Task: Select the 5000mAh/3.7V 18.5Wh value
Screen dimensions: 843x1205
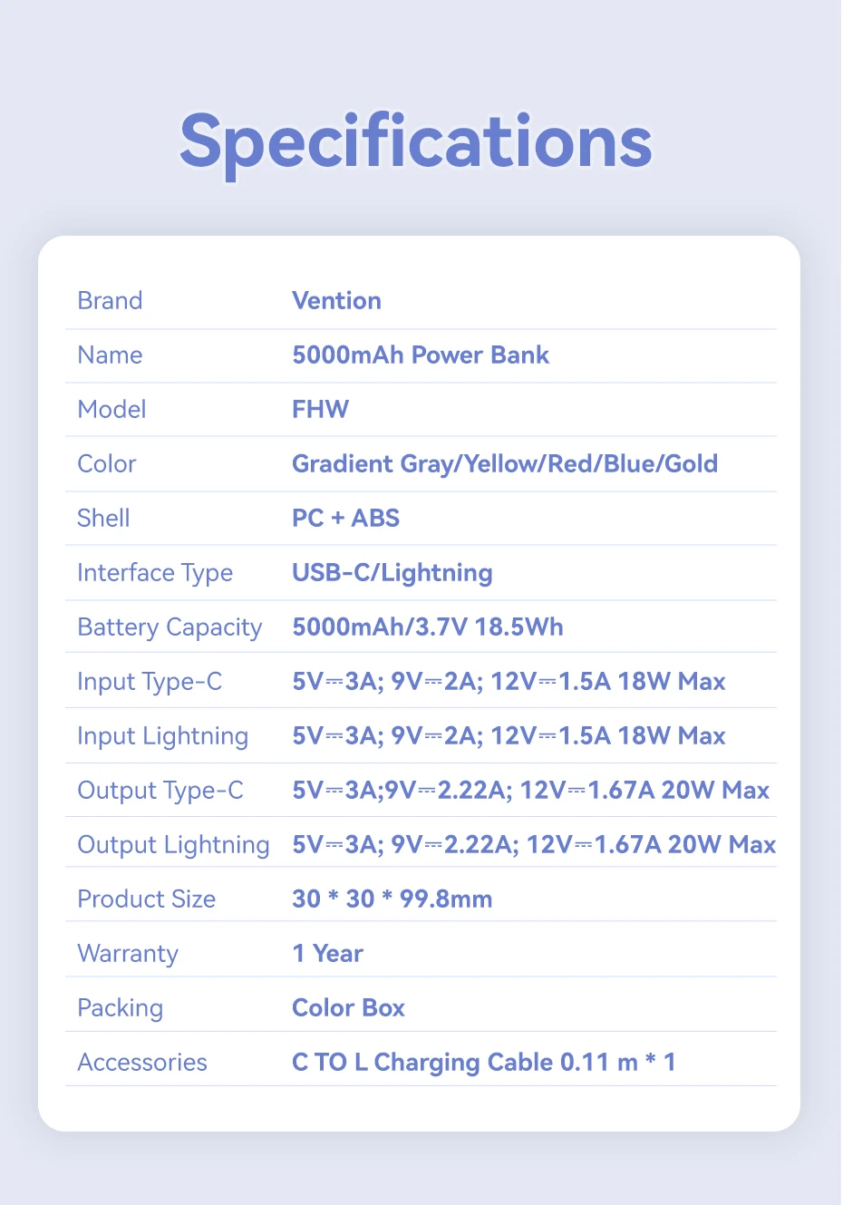Action: [x=428, y=627]
